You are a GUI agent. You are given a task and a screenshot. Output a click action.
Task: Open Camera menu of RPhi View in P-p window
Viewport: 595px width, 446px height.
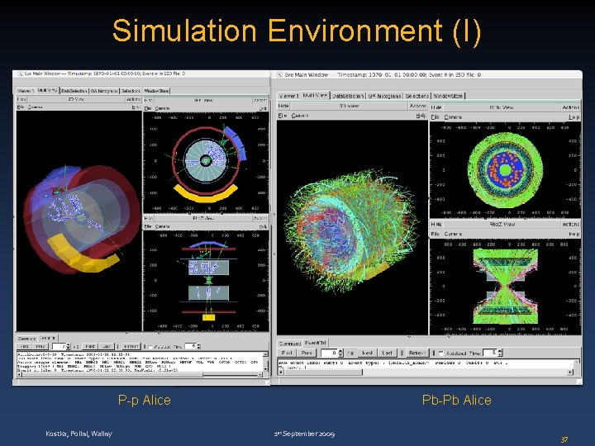click(x=162, y=108)
